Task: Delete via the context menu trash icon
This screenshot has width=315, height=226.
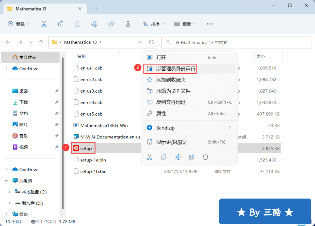Action: click(x=205, y=157)
